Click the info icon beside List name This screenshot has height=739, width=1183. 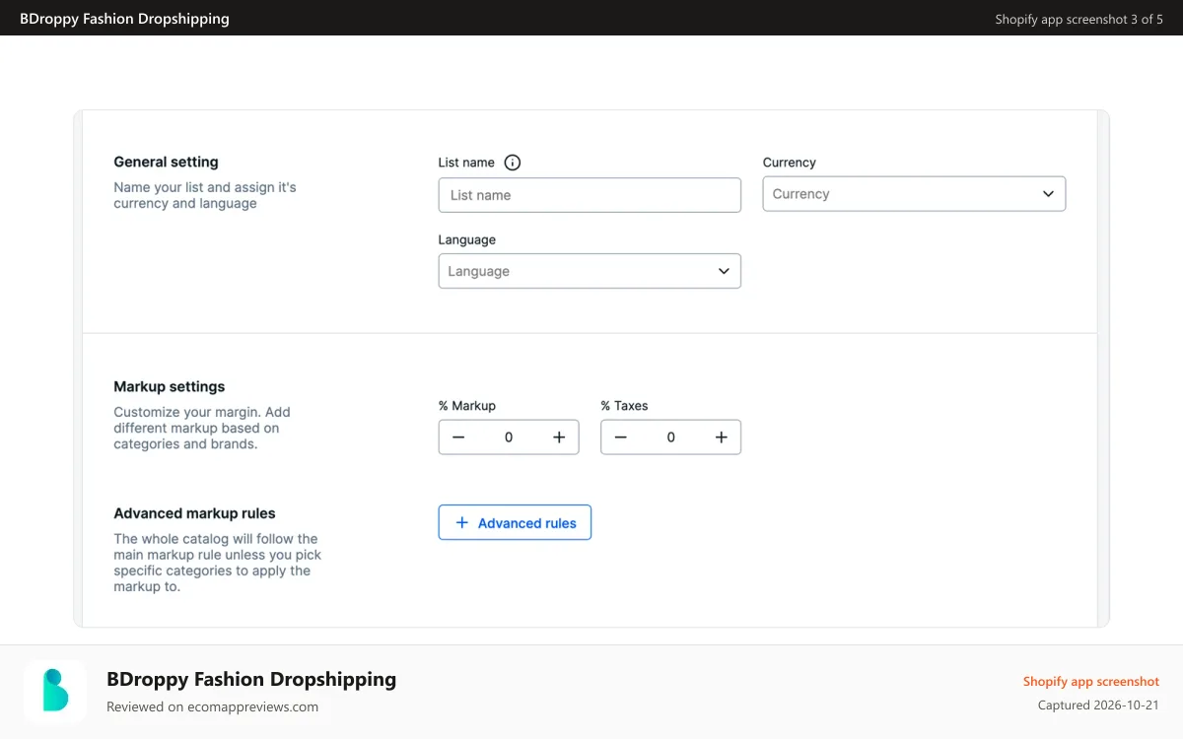512,163
